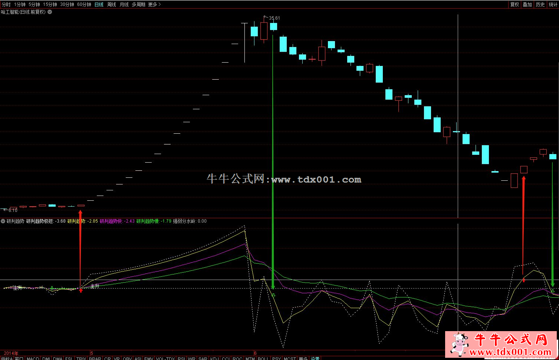The height and width of the screenshot is (360, 559).
Task: Apply the OBV indicator
Action: 127,358
